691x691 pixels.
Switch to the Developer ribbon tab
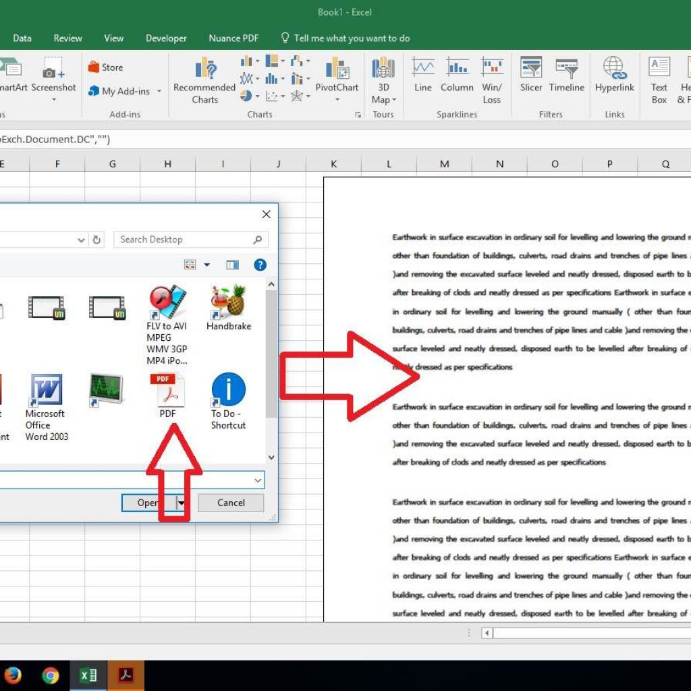tap(165, 38)
